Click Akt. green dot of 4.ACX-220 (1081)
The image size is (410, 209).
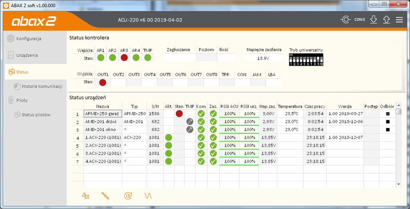coord(169,161)
